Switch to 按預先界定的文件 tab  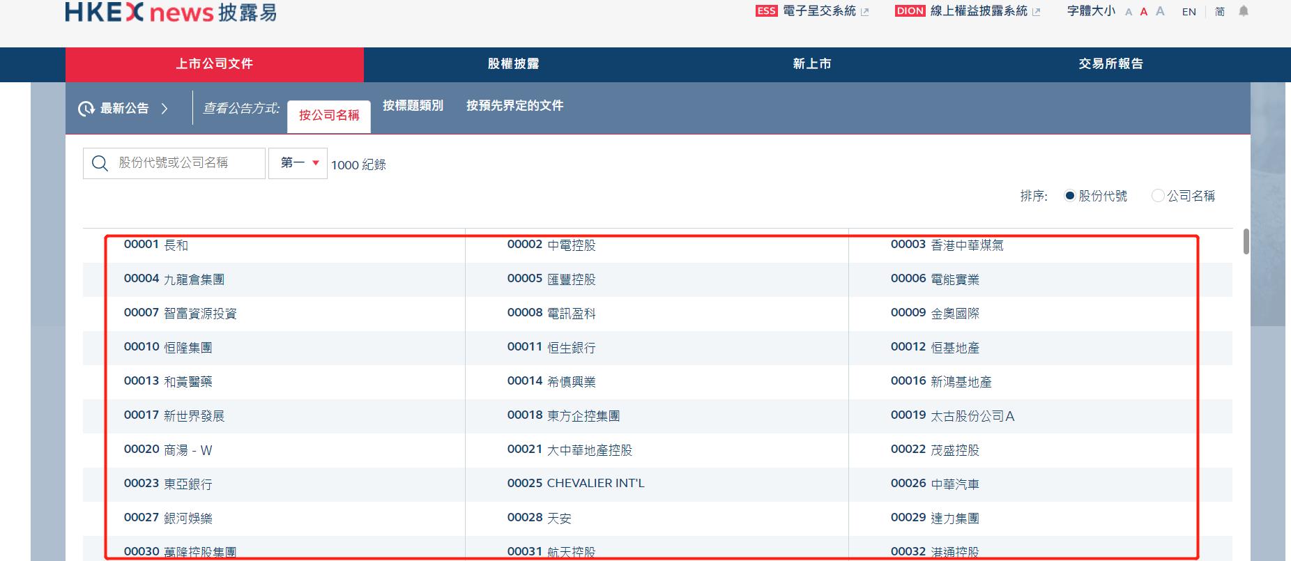515,106
